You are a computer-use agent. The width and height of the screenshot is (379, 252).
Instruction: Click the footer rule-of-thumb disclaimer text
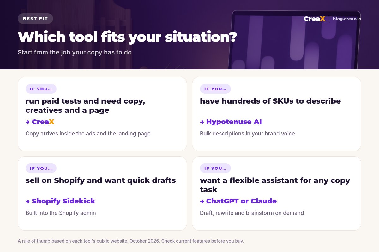click(x=131, y=241)
